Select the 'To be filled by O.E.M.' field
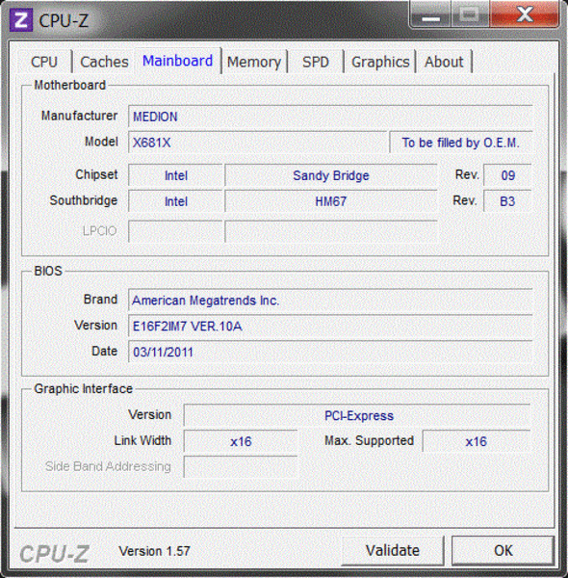568x578 pixels. point(461,143)
